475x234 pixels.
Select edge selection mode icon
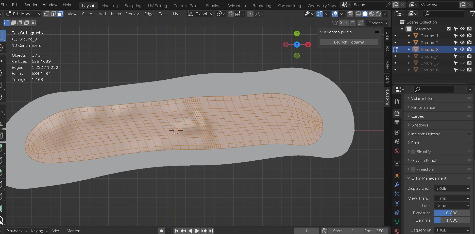tap(53, 14)
